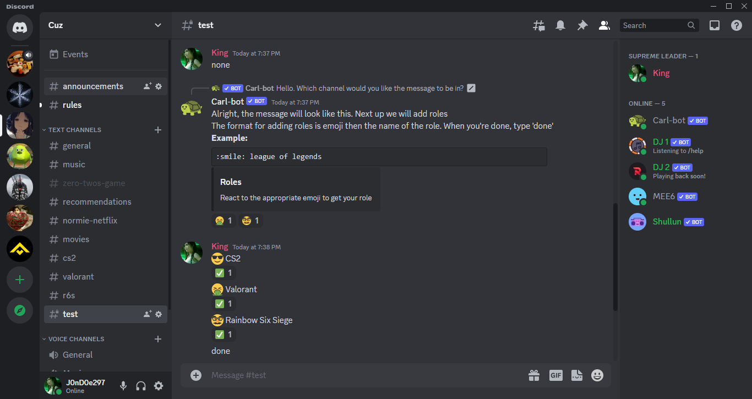Switch to the general channel
752x399 pixels.
point(77,146)
